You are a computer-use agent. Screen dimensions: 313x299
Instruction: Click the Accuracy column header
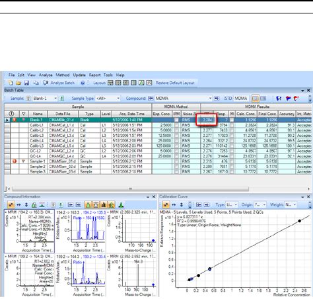tap(287, 114)
